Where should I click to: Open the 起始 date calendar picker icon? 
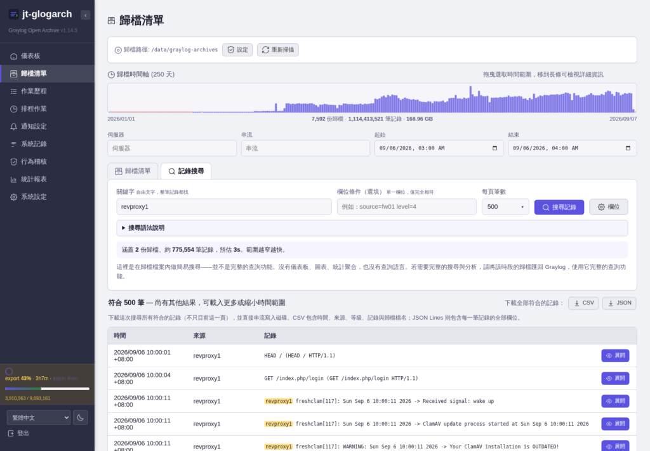click(494, 148)
